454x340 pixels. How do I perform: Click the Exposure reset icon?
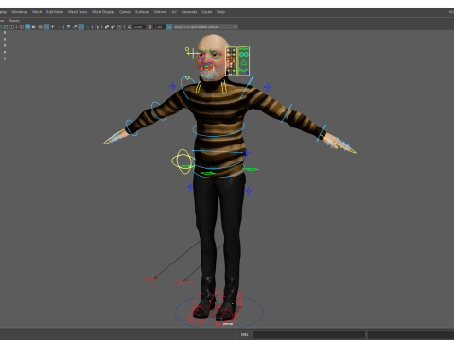130,27
